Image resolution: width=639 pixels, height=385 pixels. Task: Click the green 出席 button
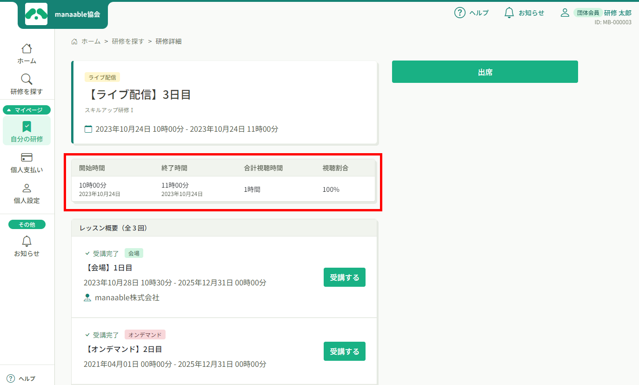pos(485,72)
